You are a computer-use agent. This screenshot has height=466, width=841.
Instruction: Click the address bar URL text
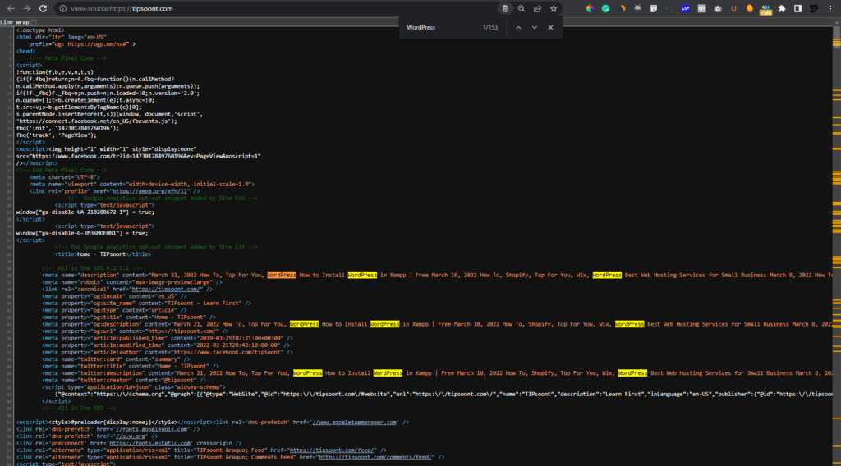pos(122,8)
